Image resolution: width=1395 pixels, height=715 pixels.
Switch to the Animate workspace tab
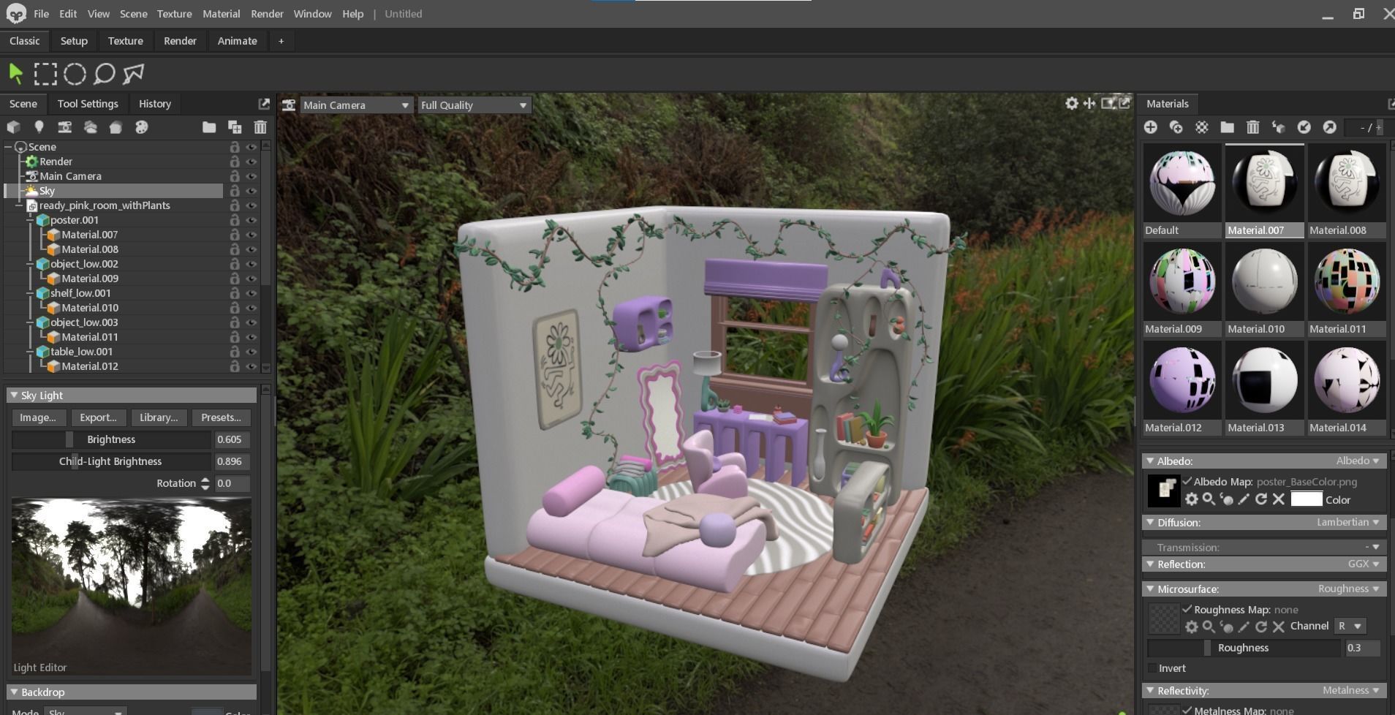[237, 41]
